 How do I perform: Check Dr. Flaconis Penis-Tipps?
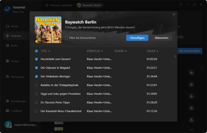pyautogui.click(x=36, y=102)
